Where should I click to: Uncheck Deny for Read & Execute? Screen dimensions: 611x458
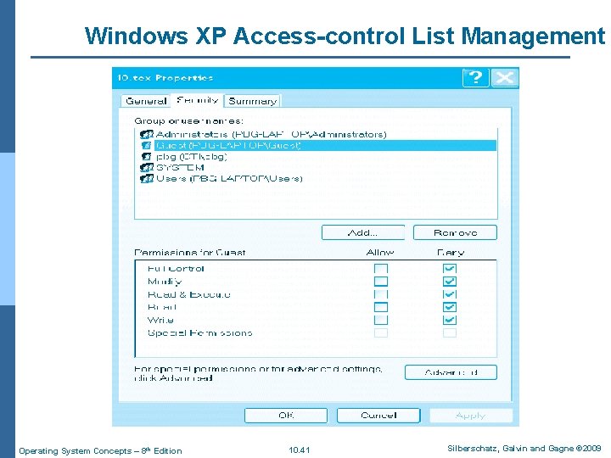coord(449,294)
